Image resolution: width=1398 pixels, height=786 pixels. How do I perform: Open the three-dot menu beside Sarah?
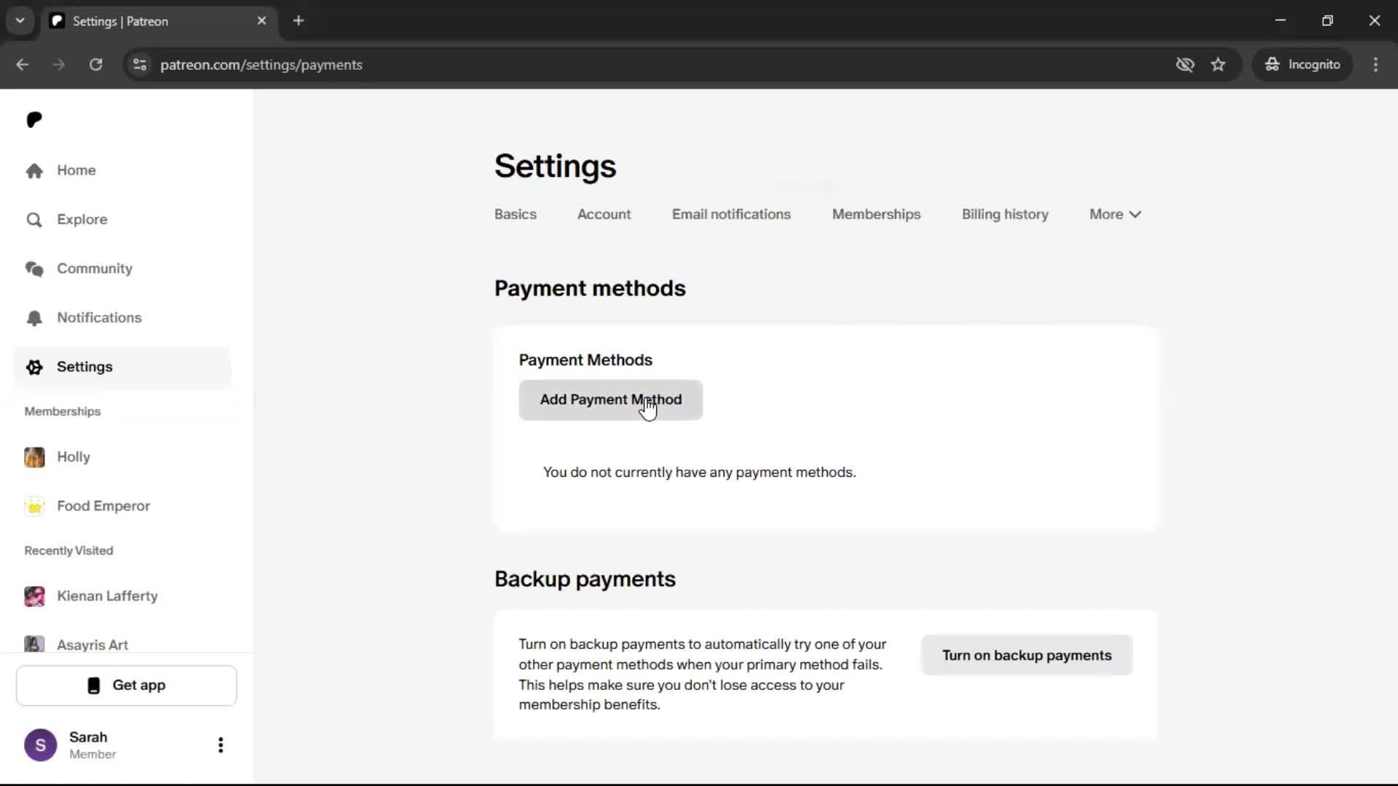point(221,745)
